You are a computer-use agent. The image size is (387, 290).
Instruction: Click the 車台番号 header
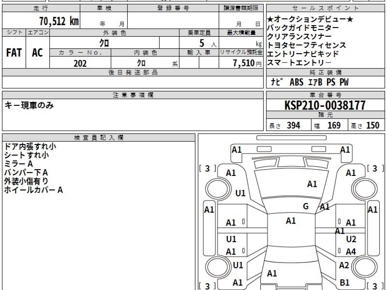(325, 95)
